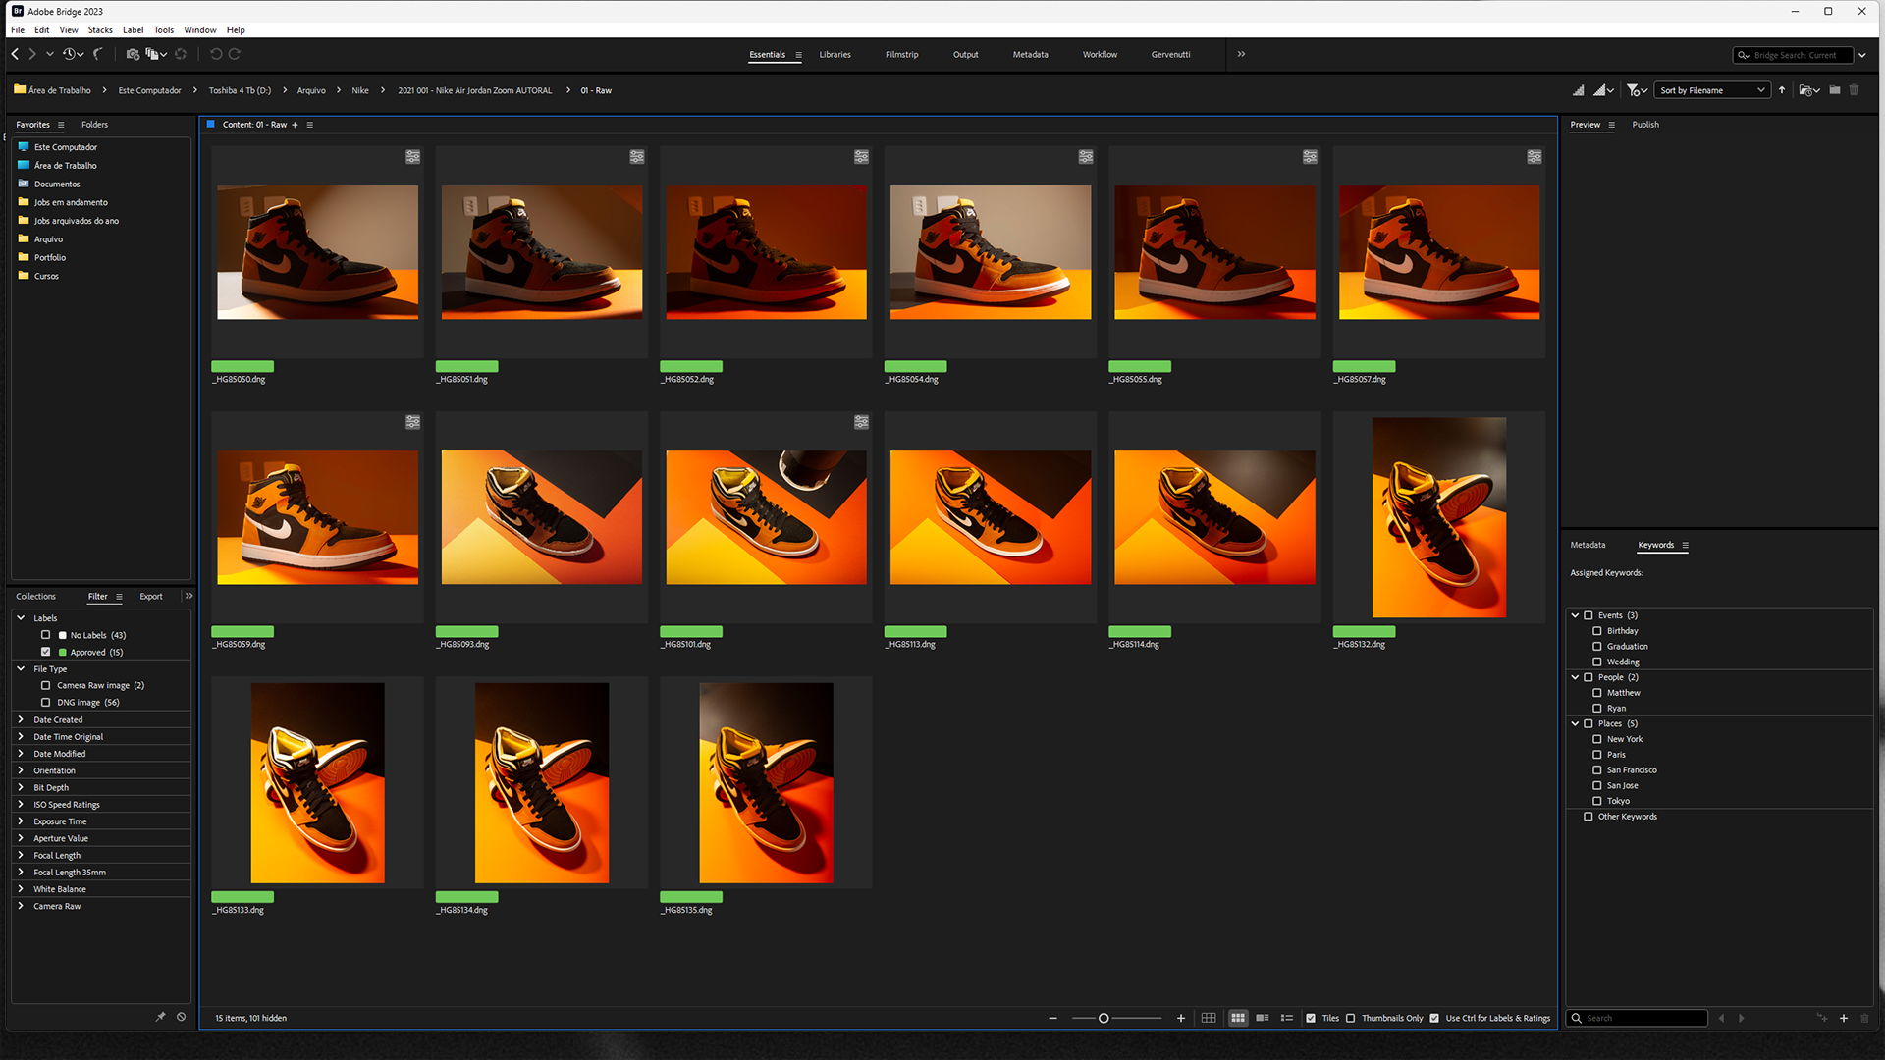This screenshot has height=1060, width=1885.
Task: Collapse the Events keyword group
Action: tap(1576, 615)
